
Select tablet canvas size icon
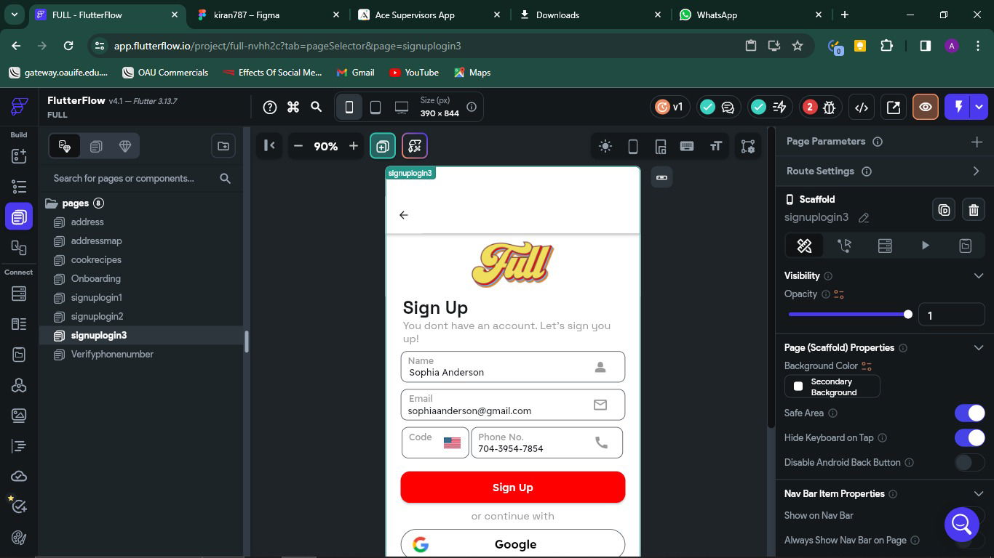click(375, 107)
